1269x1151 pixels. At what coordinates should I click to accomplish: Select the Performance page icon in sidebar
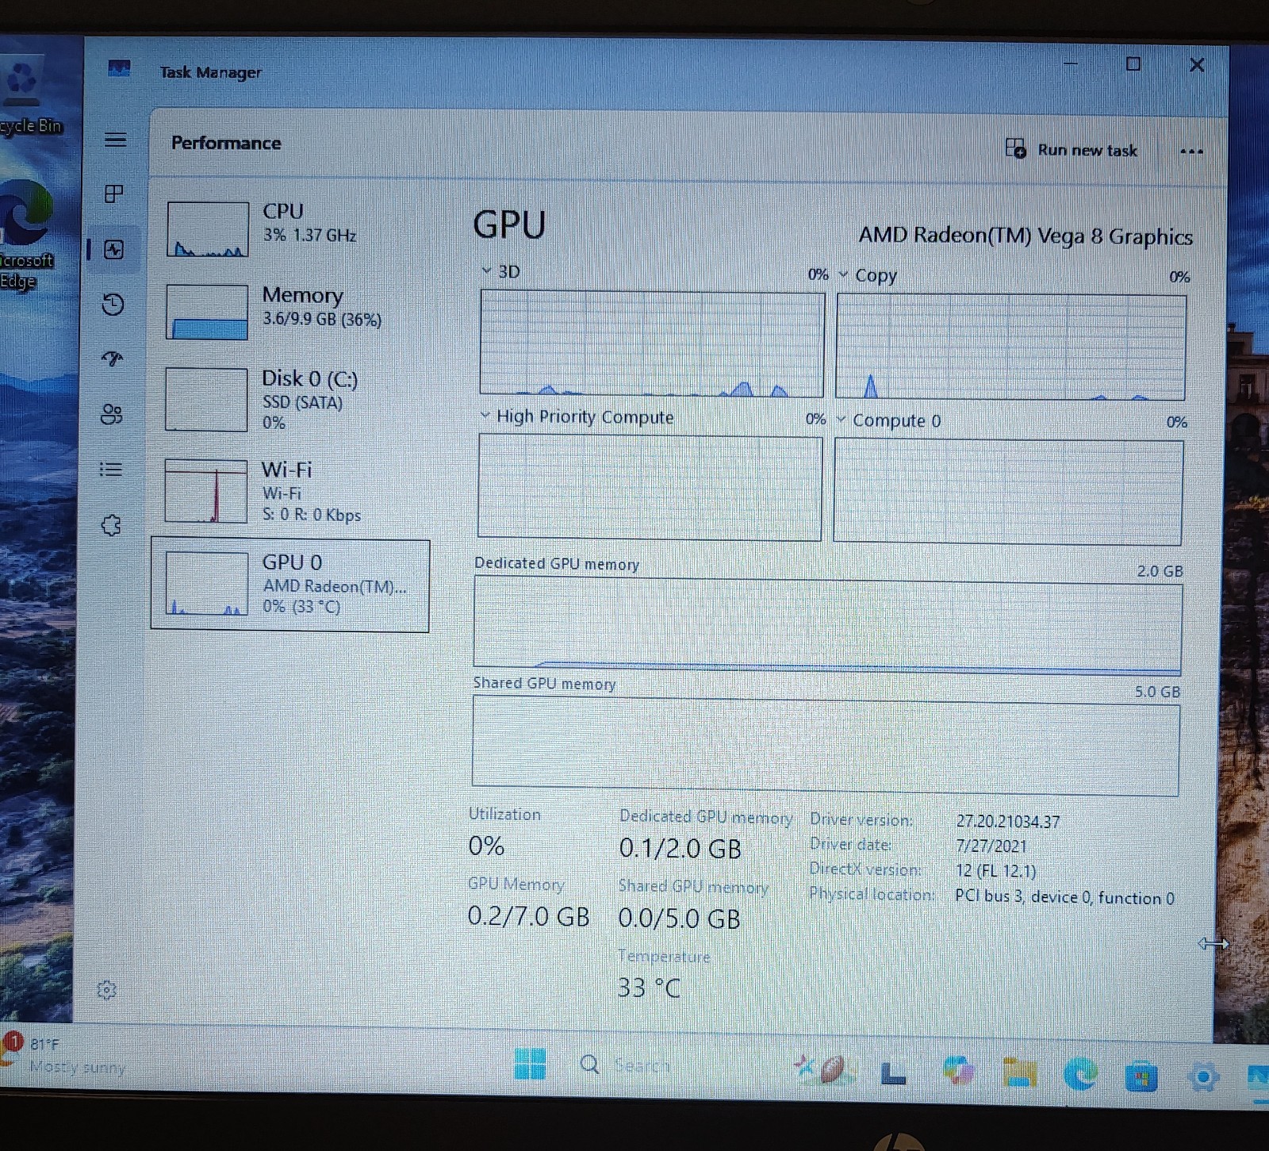coord(114,250)
